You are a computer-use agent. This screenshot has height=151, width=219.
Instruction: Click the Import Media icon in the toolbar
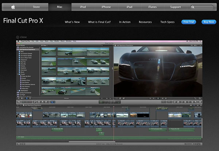tap(19, 102)
